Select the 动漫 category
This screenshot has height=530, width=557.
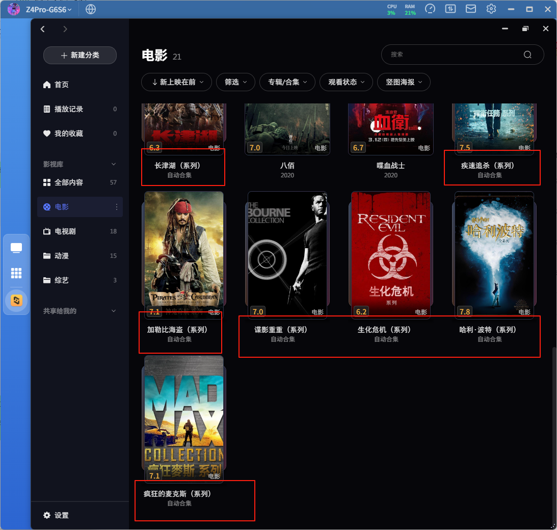point(80,256)
